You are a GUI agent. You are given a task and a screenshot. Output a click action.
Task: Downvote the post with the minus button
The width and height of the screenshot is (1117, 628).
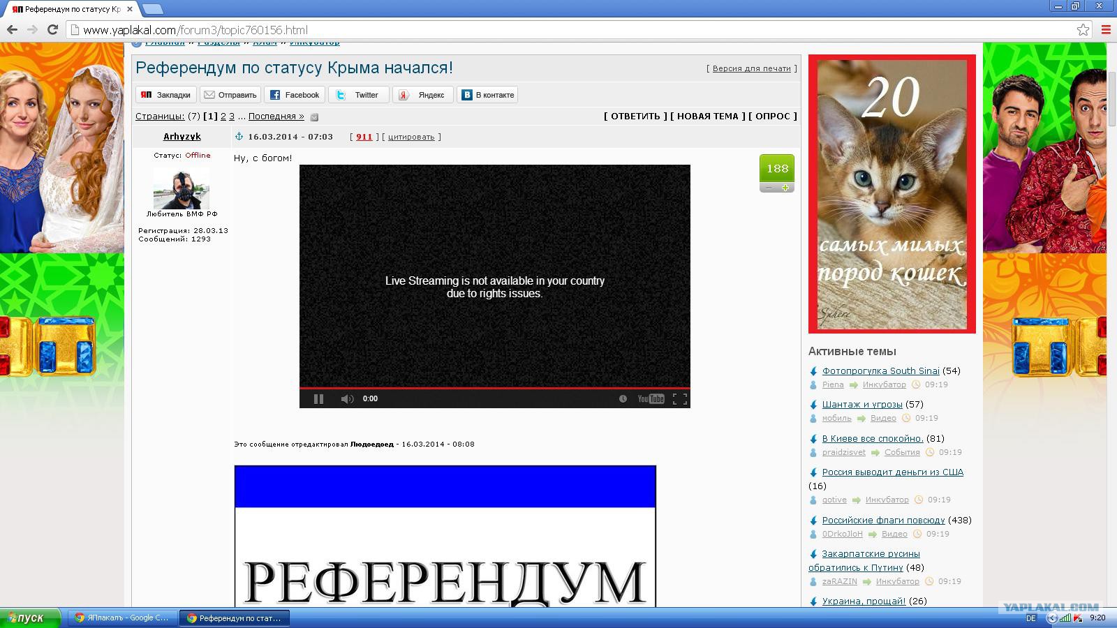pyautogui.click(x=769, y=188)
